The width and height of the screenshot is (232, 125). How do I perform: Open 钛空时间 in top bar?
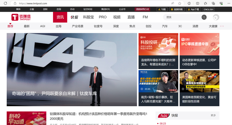(88, 9)
